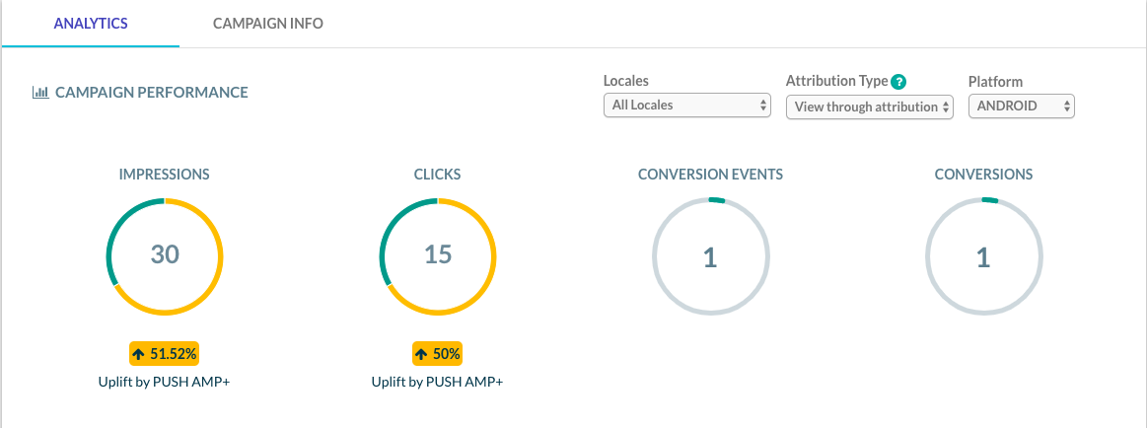The width and height of the screenshot is (1147, 428).
Task: Click the up arrow in the 51.52% uplift badge
Action: [x=139, y=355]
